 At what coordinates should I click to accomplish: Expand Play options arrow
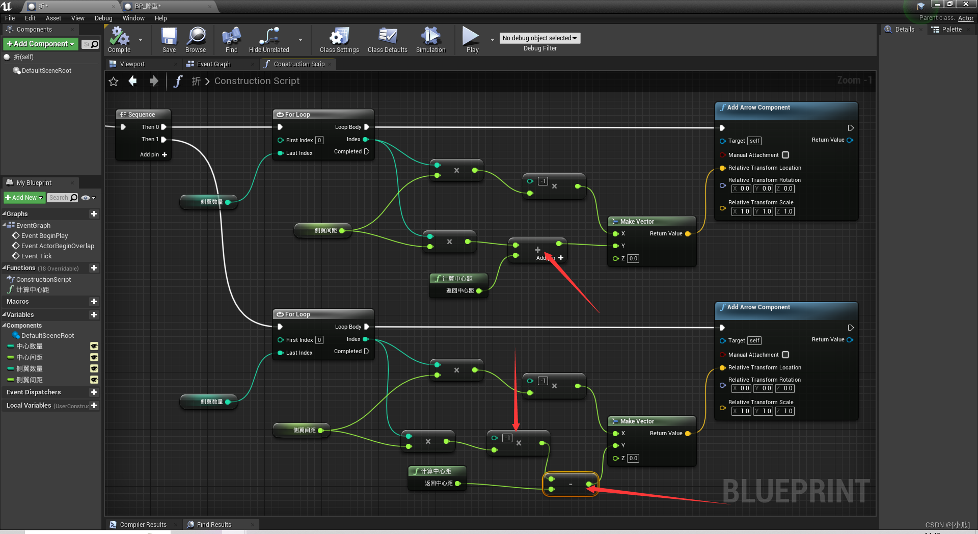click(x=492, y=39)
